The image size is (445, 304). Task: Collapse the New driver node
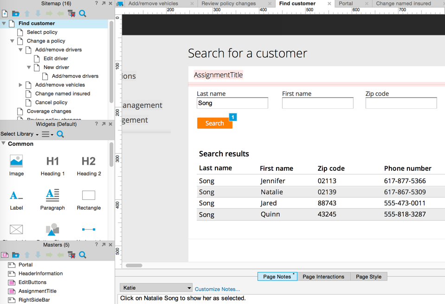click(29, 68)
